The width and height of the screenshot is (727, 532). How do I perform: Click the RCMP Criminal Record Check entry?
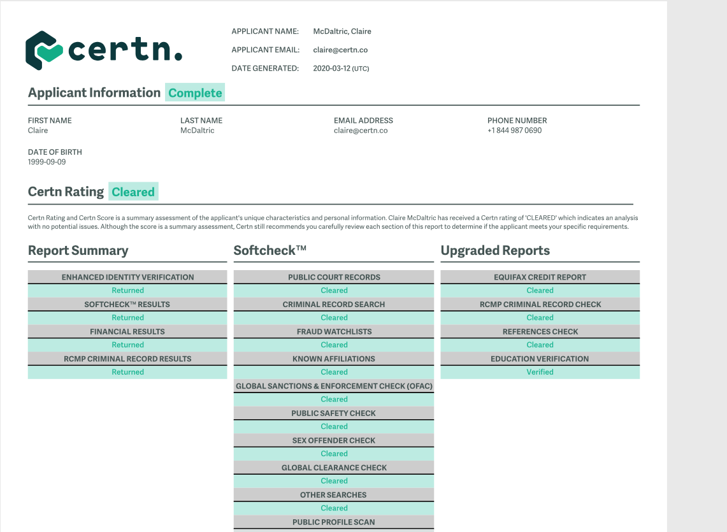point(540,304)
